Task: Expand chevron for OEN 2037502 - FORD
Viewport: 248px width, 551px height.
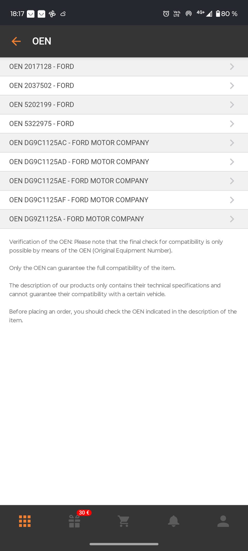Action: tap(232, 86)
